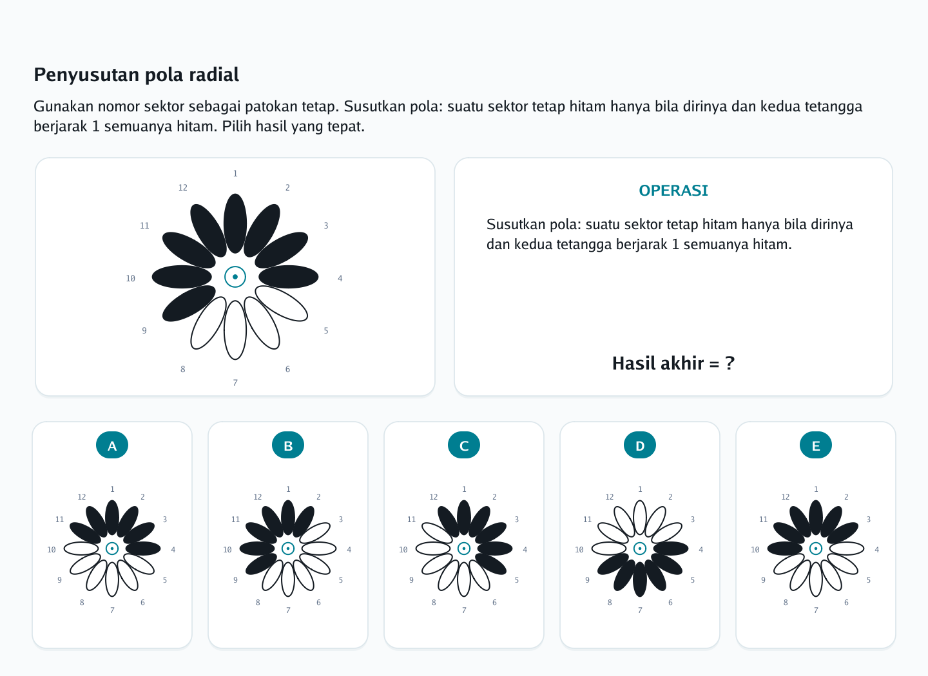
Task: Select answer badge E
Action: pos(816,446)
